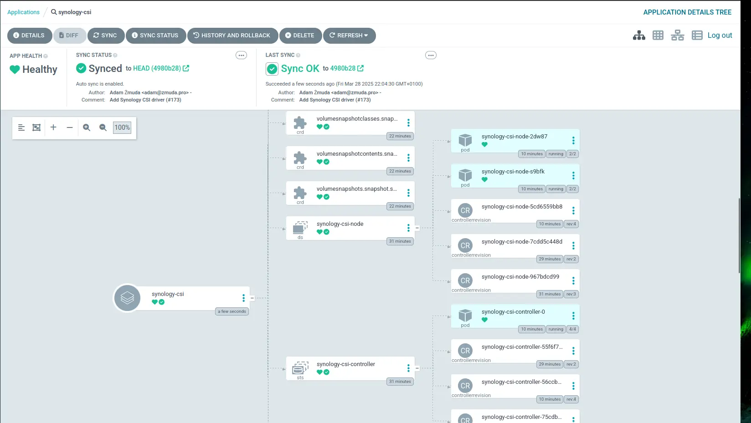
Task: Open kebab menu for synology-csi application node
Action: click(243, 298)
